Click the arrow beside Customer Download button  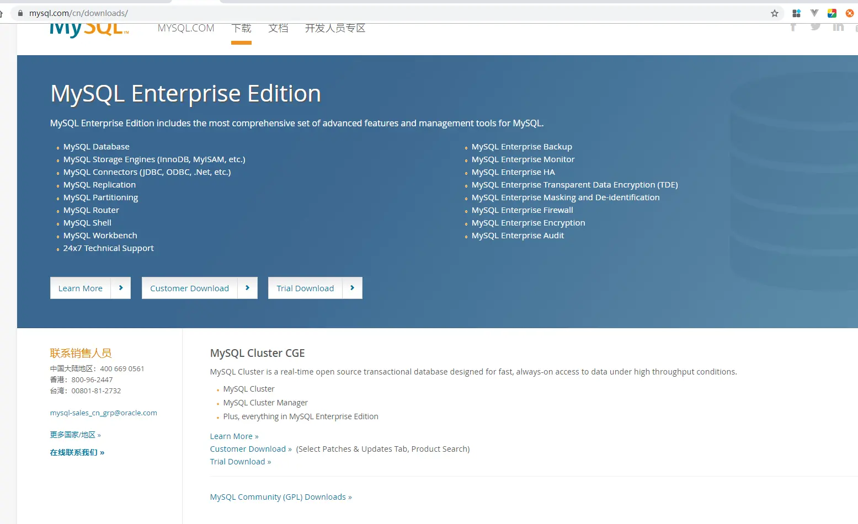tap(248, 288)
